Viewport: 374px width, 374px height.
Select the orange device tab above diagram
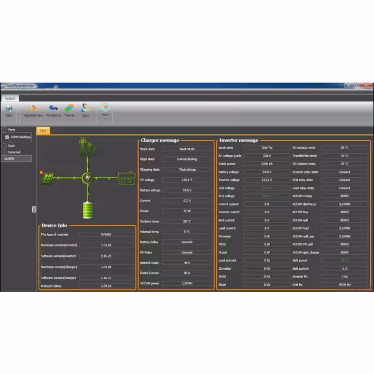43,131
